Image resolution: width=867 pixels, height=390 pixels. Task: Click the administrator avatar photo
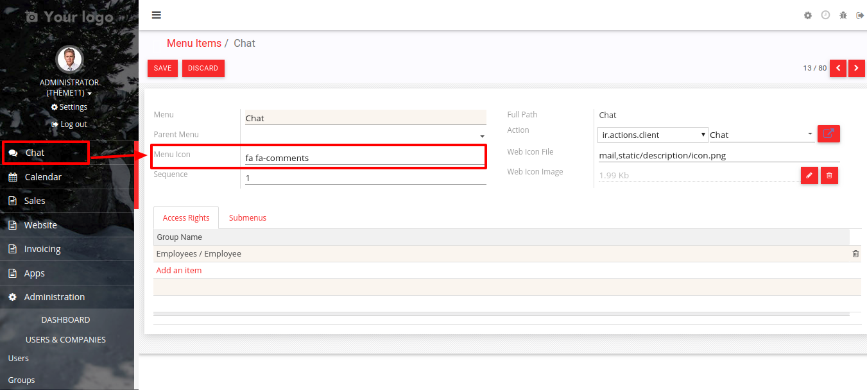[69, 60]
